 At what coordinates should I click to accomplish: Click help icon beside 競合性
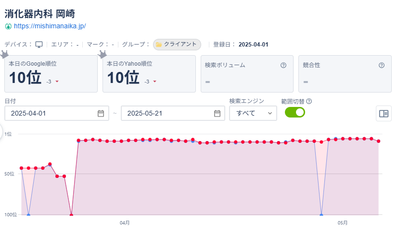pos(382,65)
